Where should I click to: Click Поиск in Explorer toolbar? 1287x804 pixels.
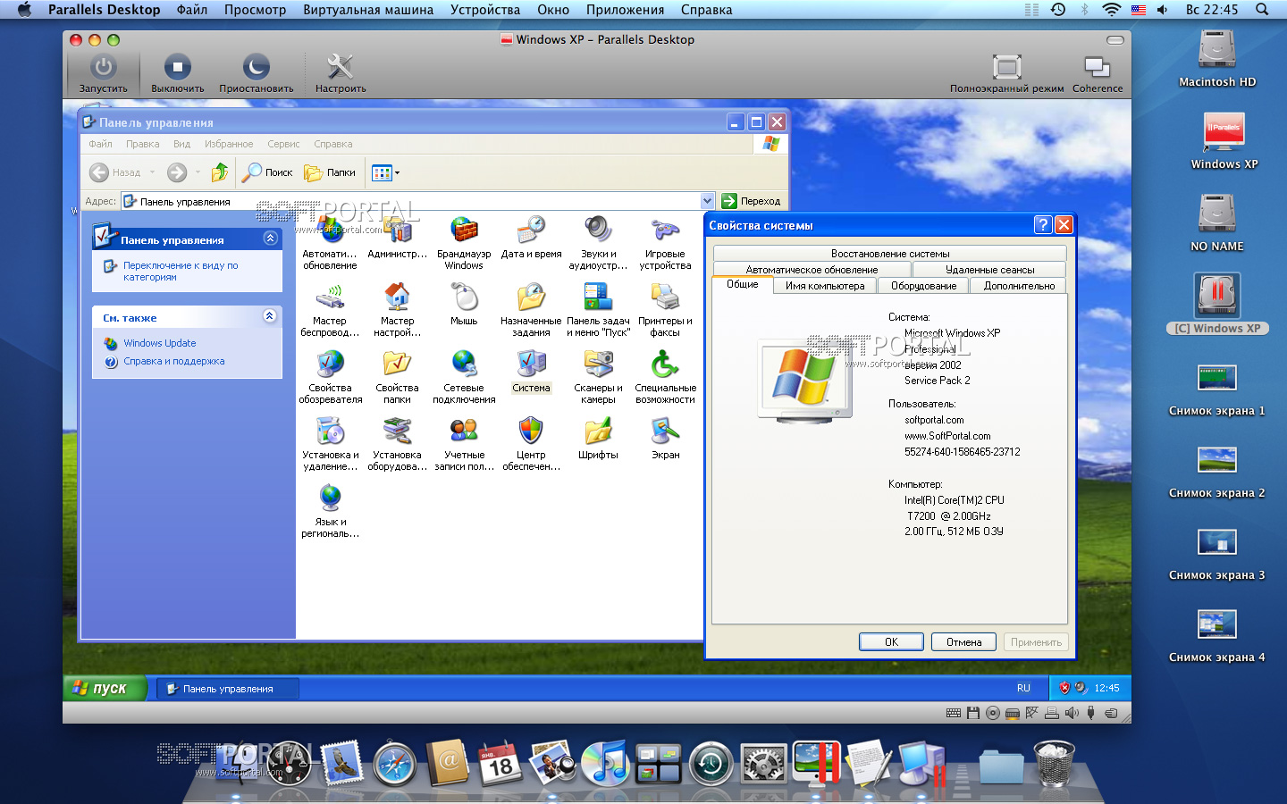(268, 172)
